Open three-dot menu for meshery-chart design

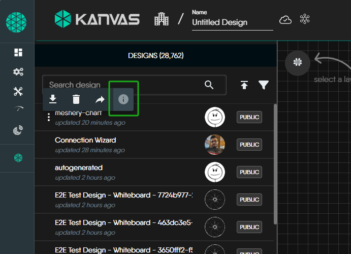pos(49,117)
